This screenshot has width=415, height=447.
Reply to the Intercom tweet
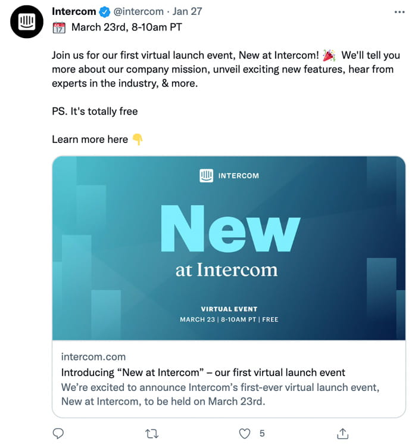(x=58, y=433)
